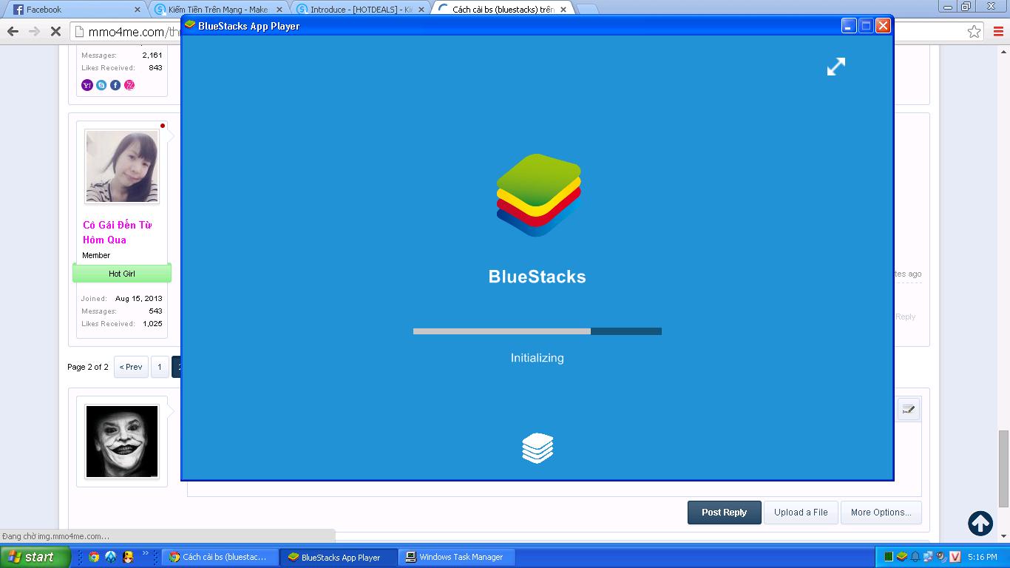The width and height of the screenshot is (1010, 568).
Task: Go to page 1 of the thread
Action: (160, 367)
